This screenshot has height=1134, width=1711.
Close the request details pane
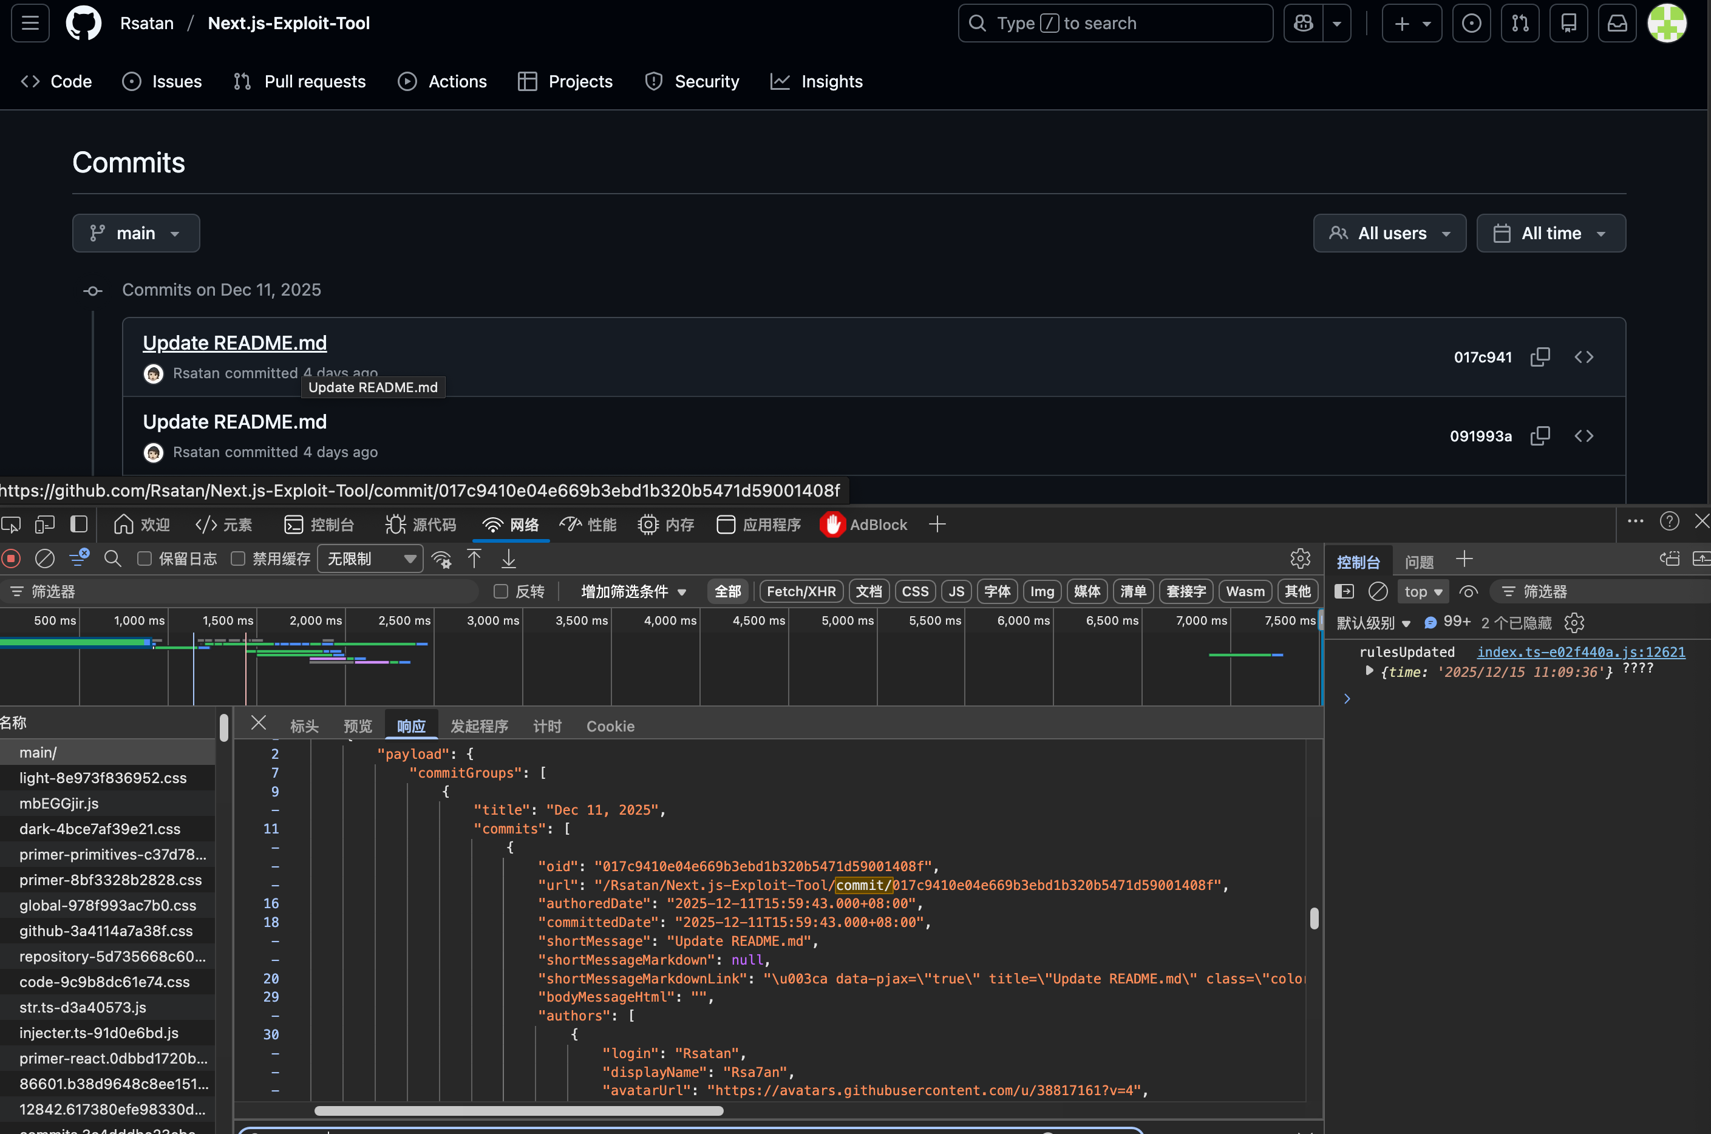[x=258, y=722]
